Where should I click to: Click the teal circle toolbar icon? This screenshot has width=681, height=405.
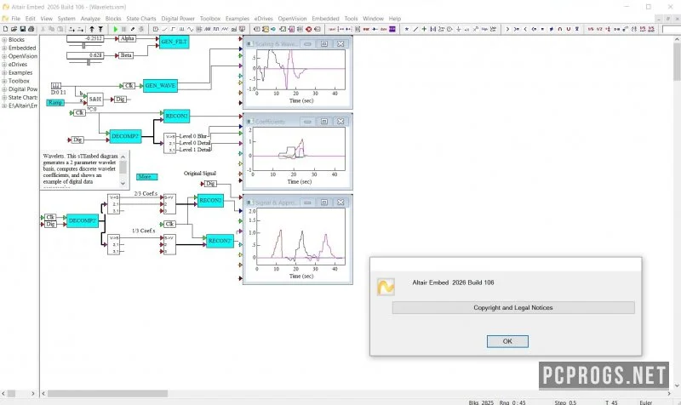click(273, 29)
